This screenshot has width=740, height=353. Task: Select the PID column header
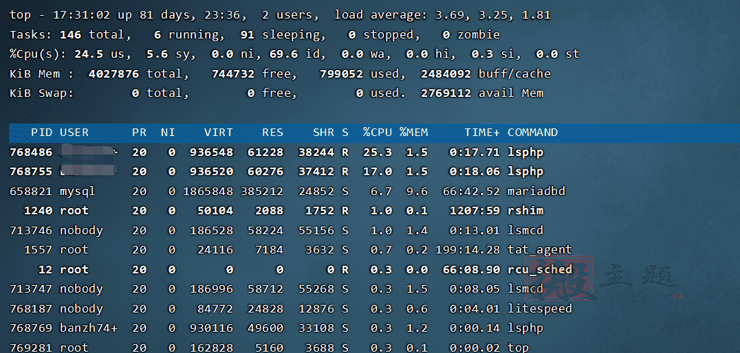click(41, 133)
